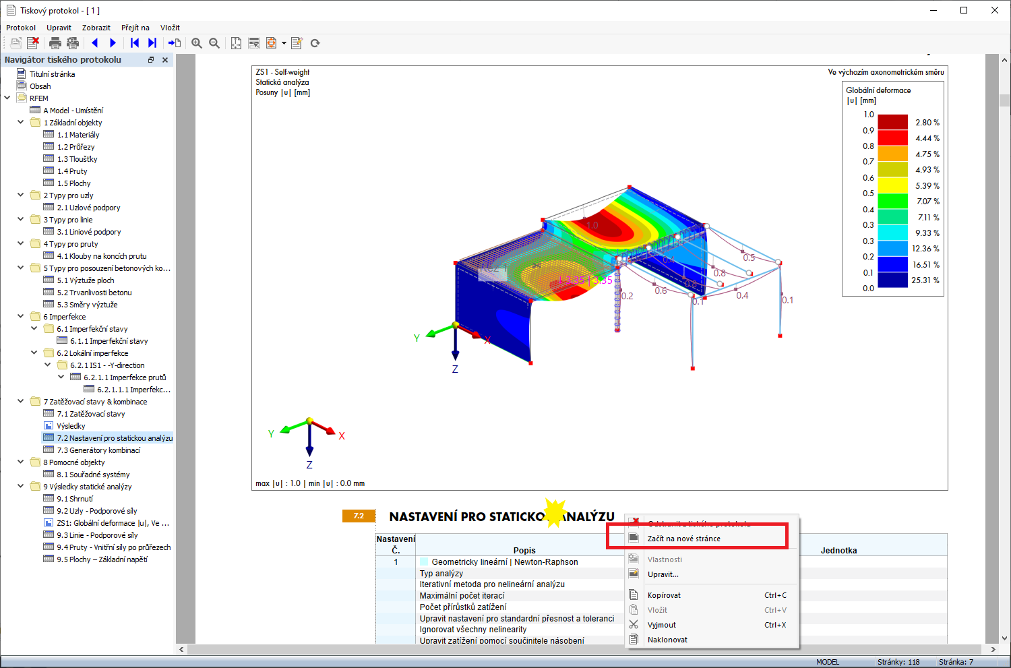The image size is (1011, 668).
Task: Select '9.5 Plochy – Základní napětí' in the tree
Action: [x=102, y=559]
